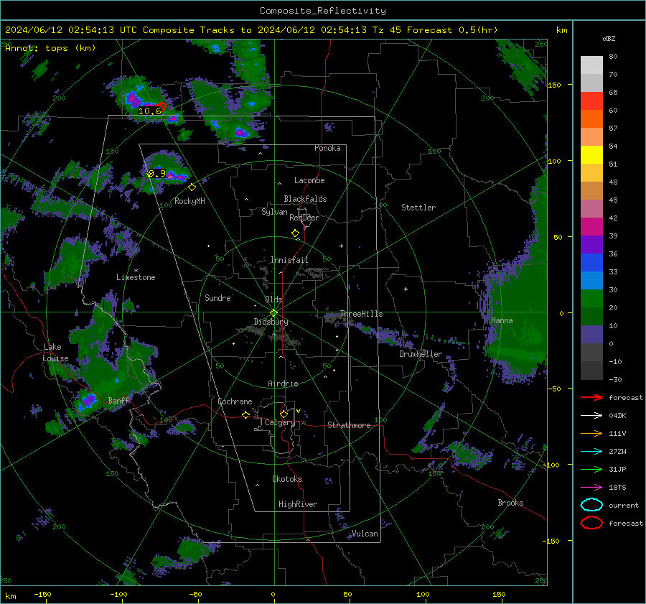Click the RockyMH label

189,201
